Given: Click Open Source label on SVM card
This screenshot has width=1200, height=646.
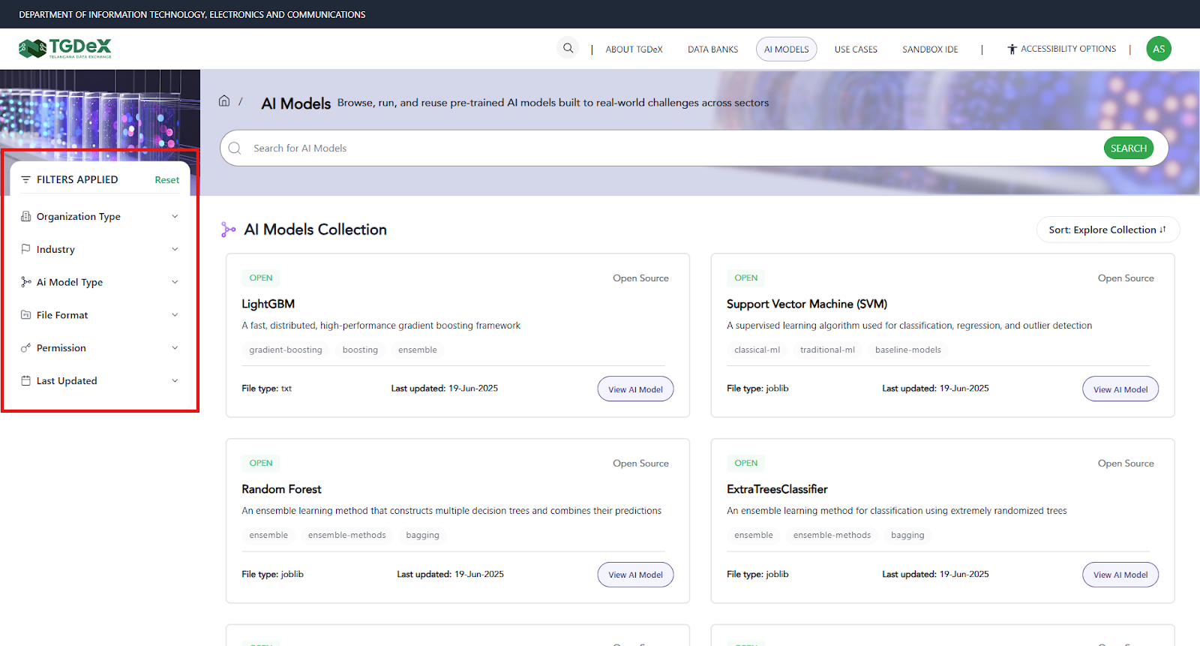Looking at the screenshot, I should [1126, 278].
